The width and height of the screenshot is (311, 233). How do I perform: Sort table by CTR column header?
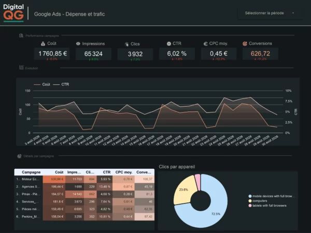point(107,172)
